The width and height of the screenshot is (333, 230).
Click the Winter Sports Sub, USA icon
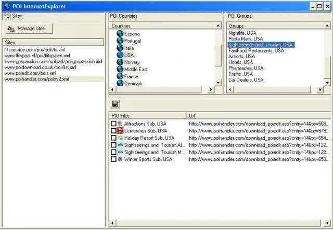pyautogui.click(x=120, y=159)
